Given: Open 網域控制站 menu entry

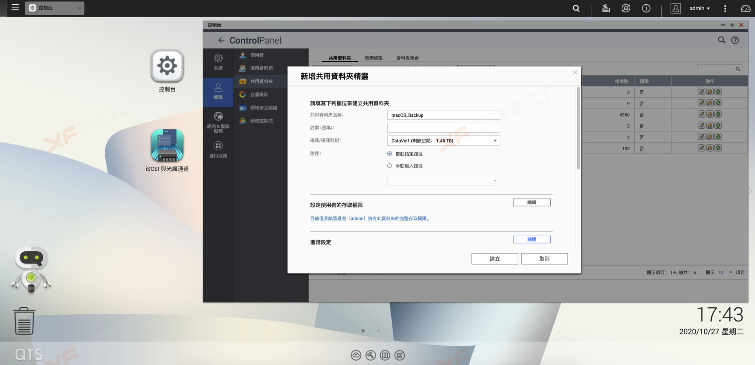Looking at the screenshot, I should coord(271,121).
